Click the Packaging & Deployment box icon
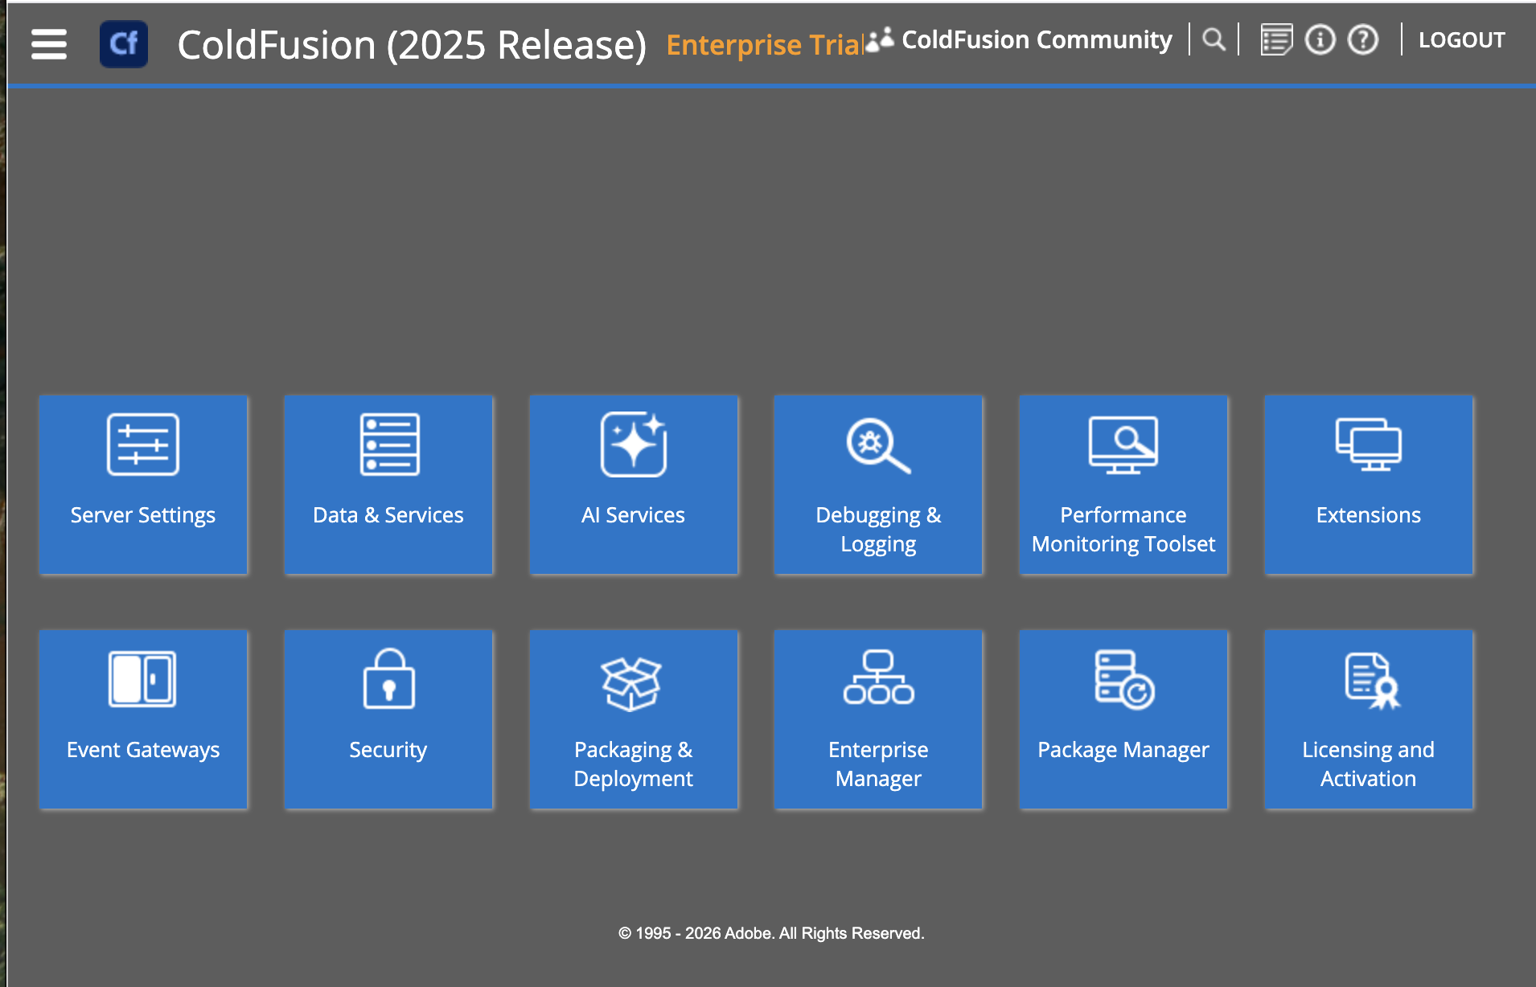This screenshot has width=1536, height=987. 632,684
